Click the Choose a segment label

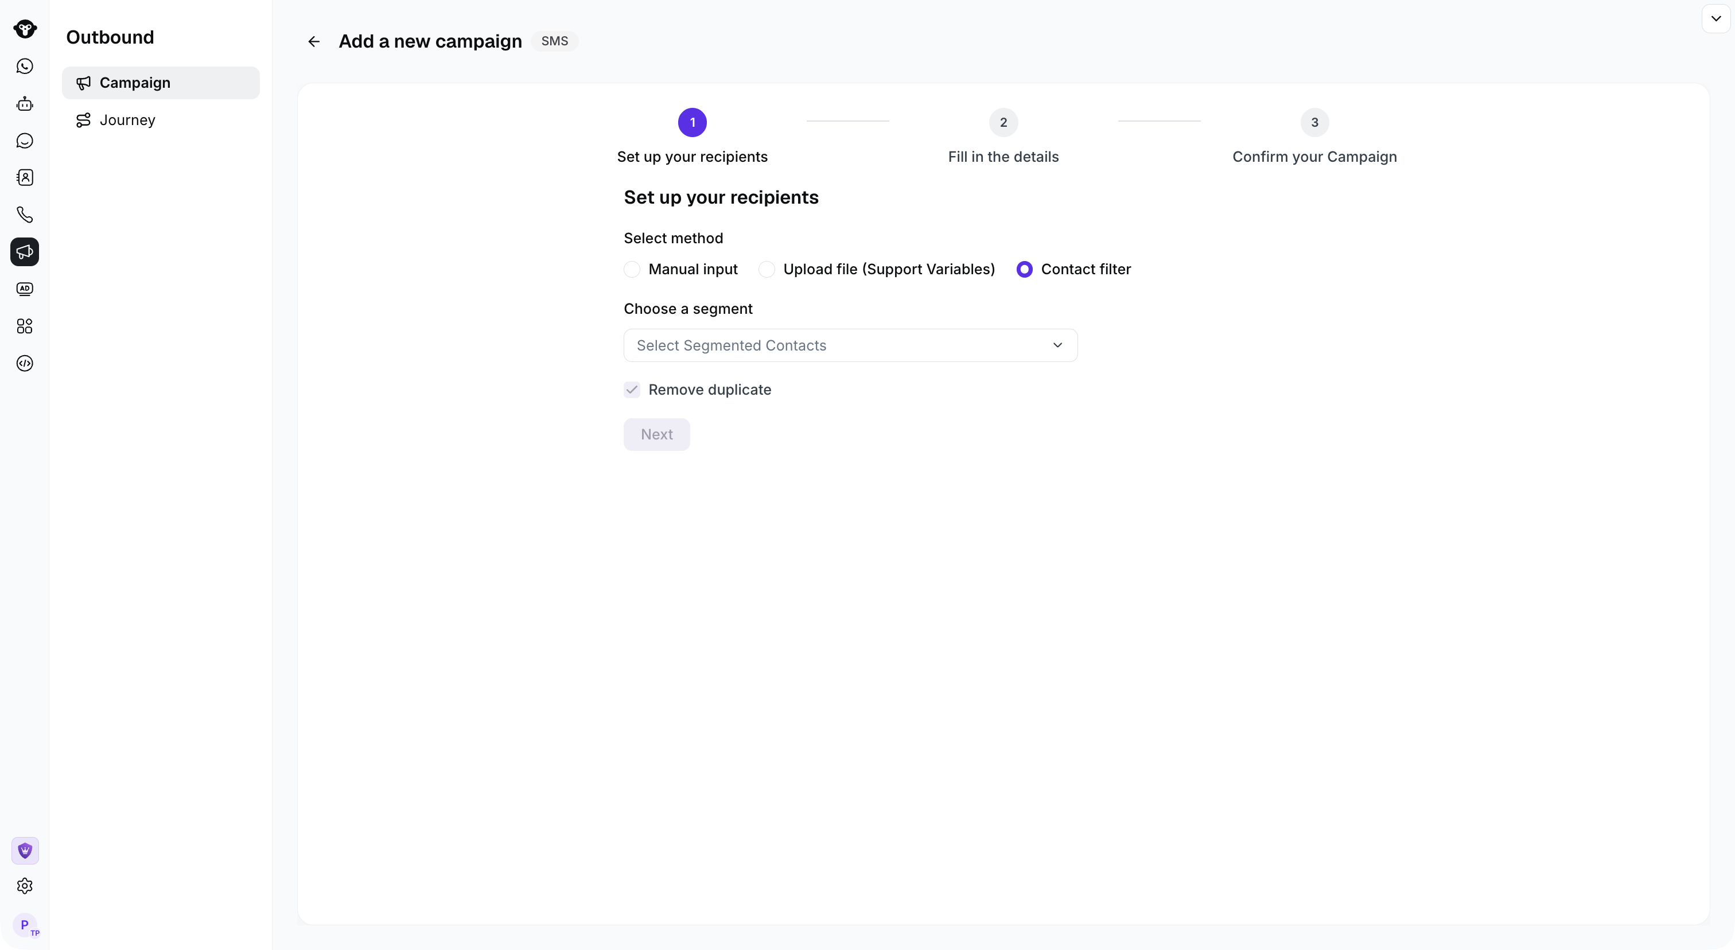click(x=688, y=309)
